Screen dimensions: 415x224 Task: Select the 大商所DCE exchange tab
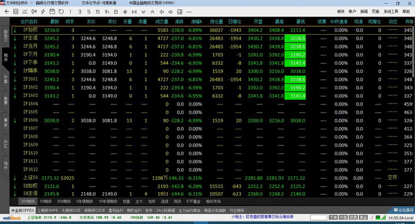pos(71,211)
